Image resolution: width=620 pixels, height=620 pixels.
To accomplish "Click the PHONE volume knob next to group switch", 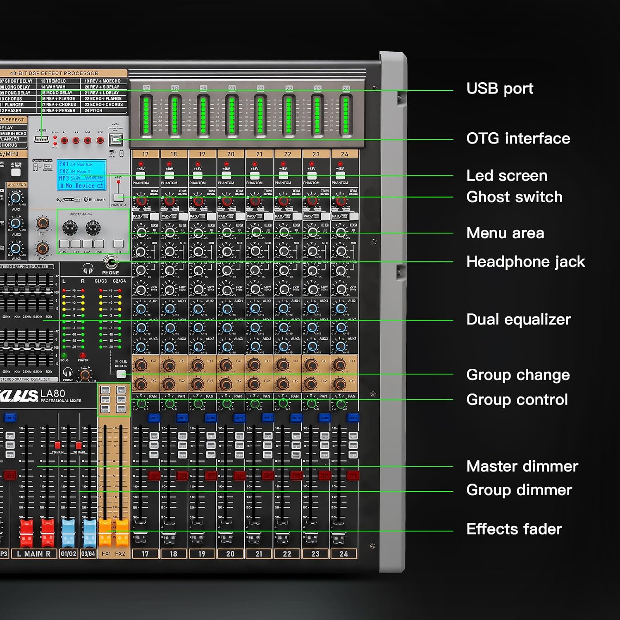I will [x=85, y=374].
